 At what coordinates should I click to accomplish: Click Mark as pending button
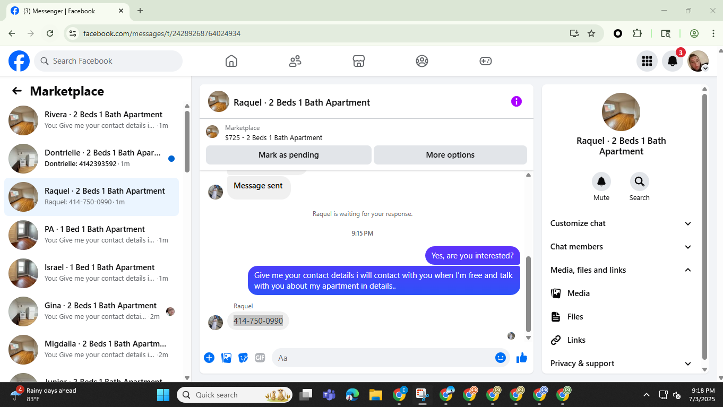pyautogui.click(x=289, y=155)
